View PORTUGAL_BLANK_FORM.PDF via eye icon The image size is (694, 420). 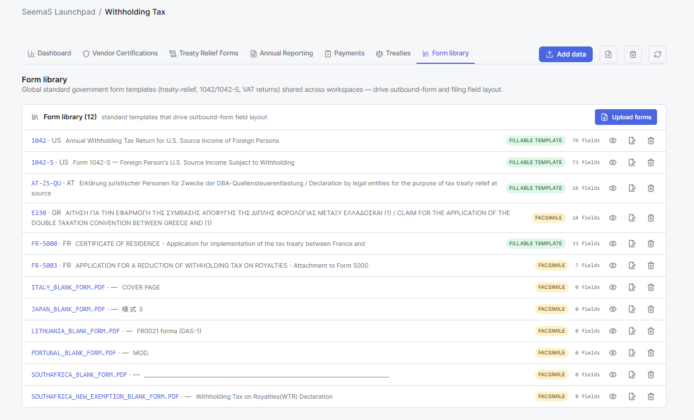[613, 353]
